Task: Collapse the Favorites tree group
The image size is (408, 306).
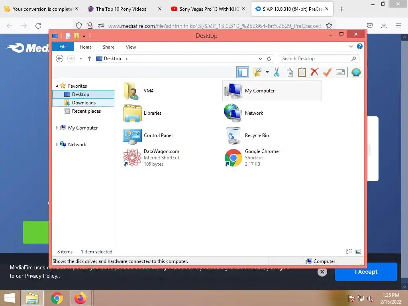Action: click(x=57, y=86)
